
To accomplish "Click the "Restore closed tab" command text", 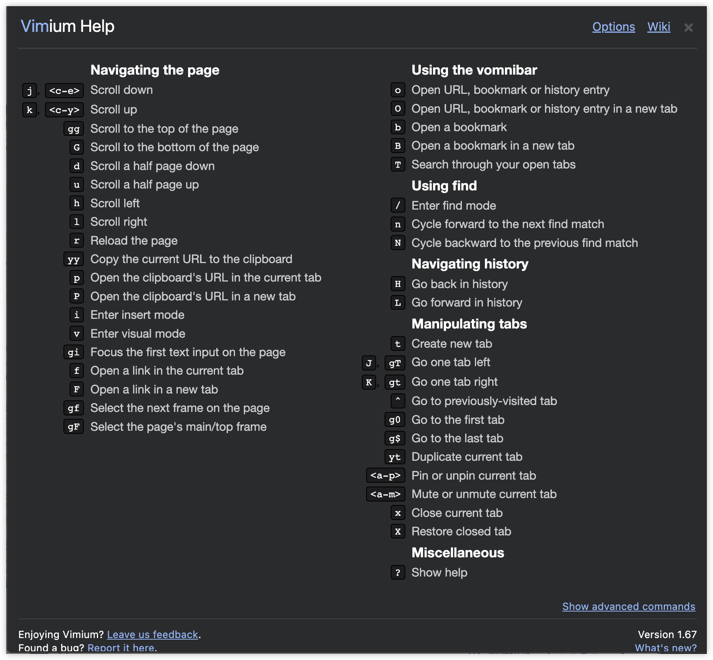I will tap(461, 532).
